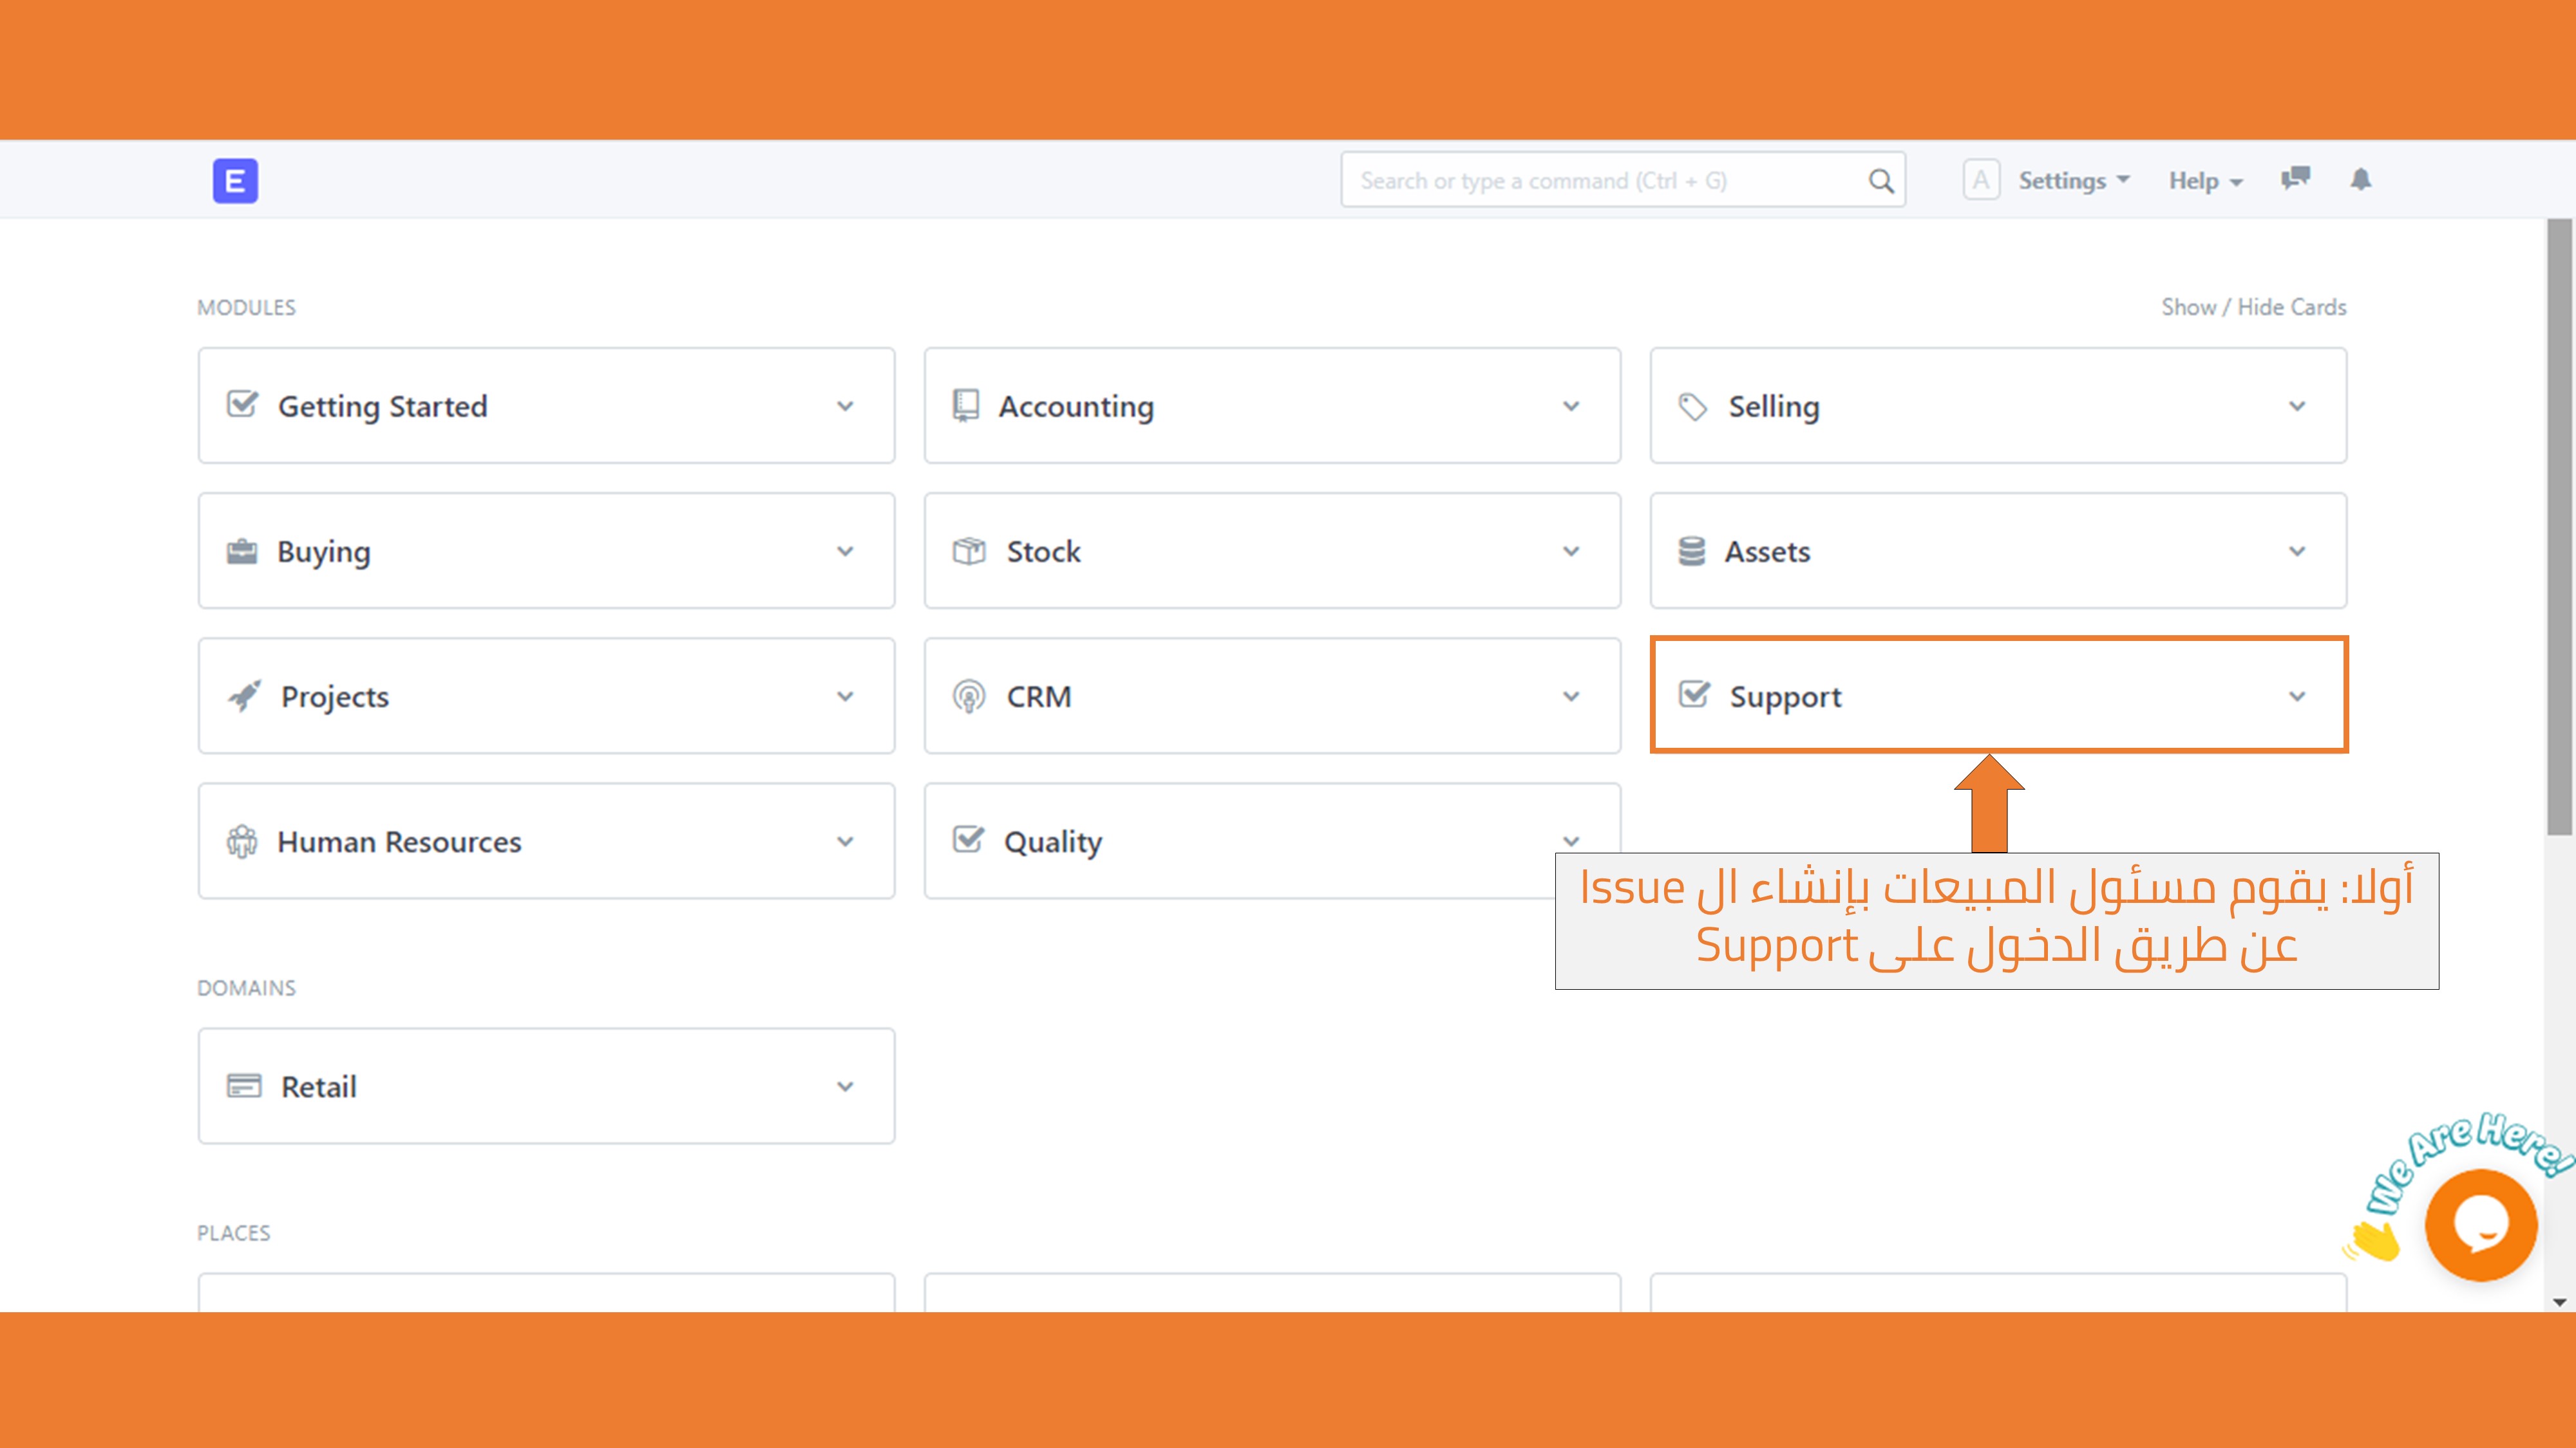Viewport: 2576px width, 1448px height.
Task: Click the Stock box icon
Action: click(969, 551)
